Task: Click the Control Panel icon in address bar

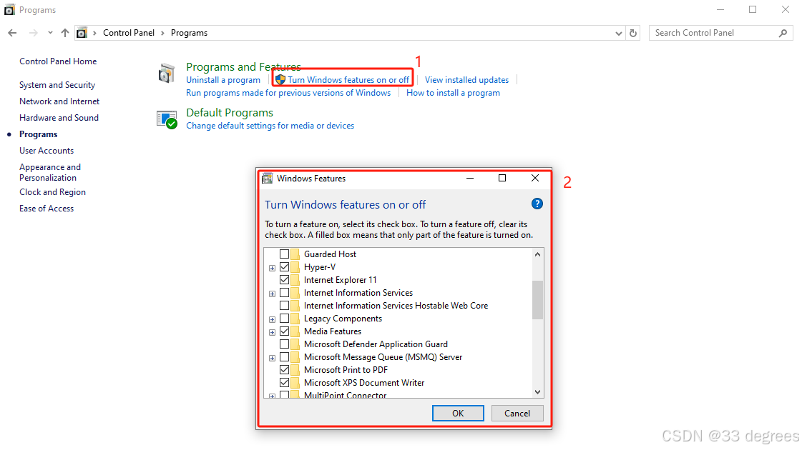Action: [82, 33]
